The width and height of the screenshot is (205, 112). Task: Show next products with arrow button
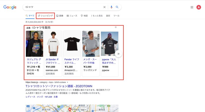point(118,54)
